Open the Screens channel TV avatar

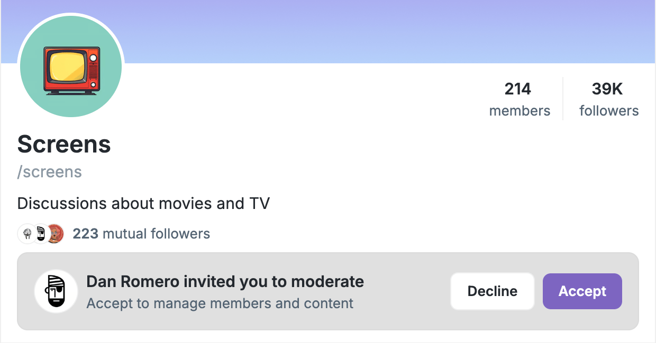(71, 66)
